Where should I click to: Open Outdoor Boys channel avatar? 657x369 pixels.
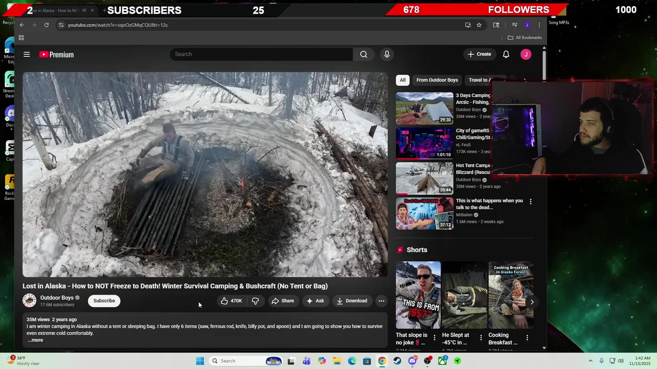click(x=29, y=301)
